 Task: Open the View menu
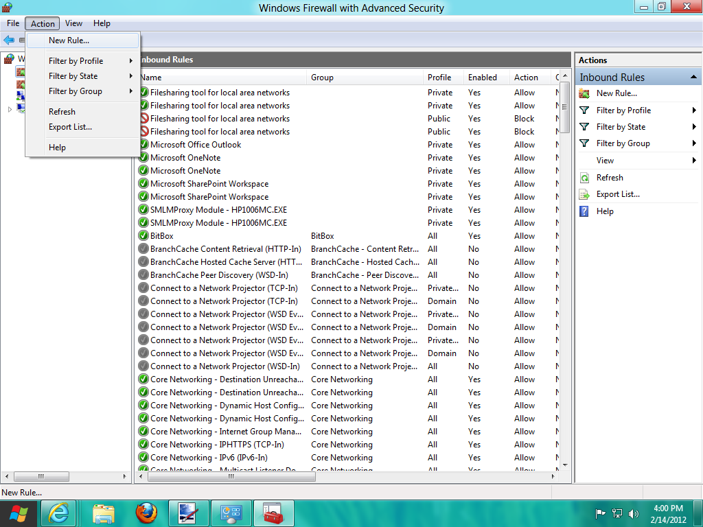(73, 23)
